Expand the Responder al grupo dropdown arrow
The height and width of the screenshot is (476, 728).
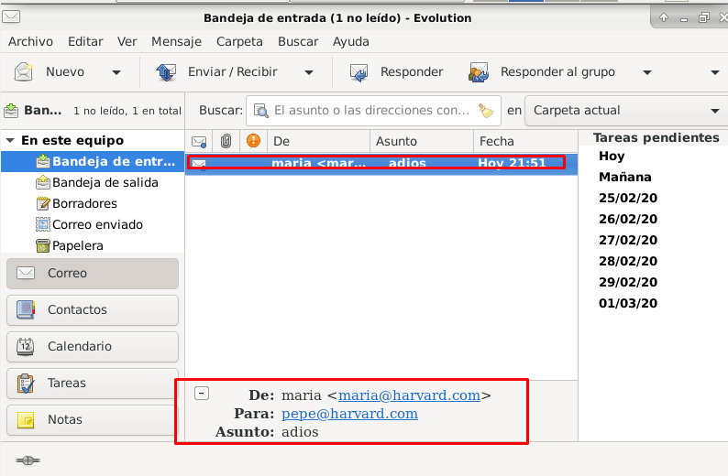646,72
